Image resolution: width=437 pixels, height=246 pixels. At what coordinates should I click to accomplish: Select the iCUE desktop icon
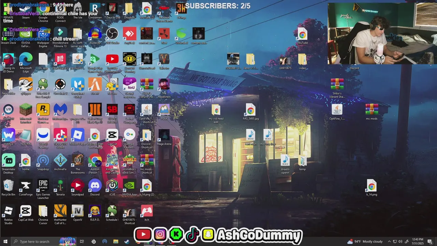(x=112, y=188)
